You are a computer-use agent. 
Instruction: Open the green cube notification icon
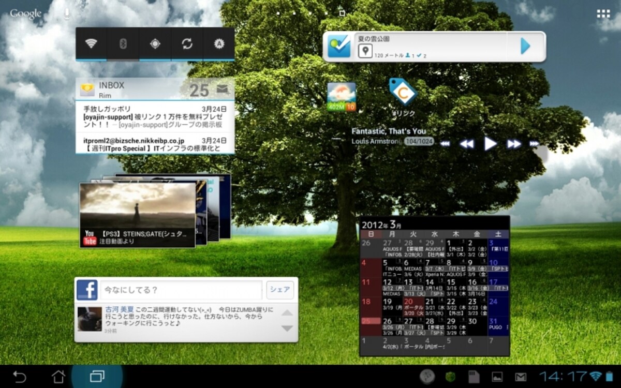coord(450,377)
